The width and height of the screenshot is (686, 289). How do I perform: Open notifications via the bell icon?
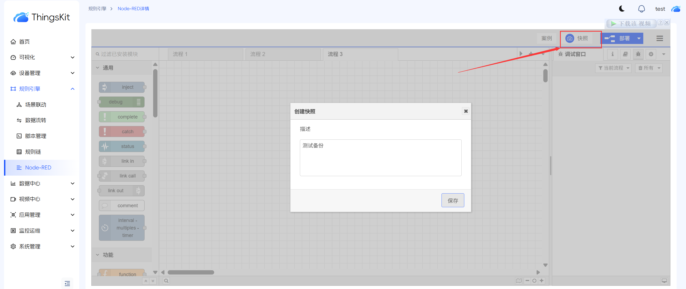pyautogui.click(x=641, y=9)
